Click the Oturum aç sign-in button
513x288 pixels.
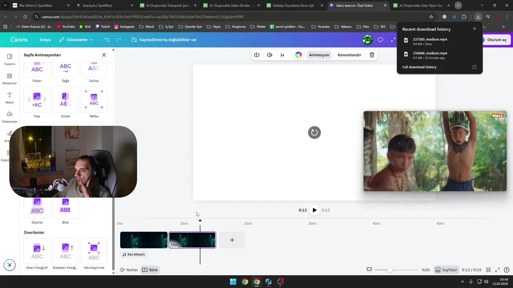pos(496,40)
